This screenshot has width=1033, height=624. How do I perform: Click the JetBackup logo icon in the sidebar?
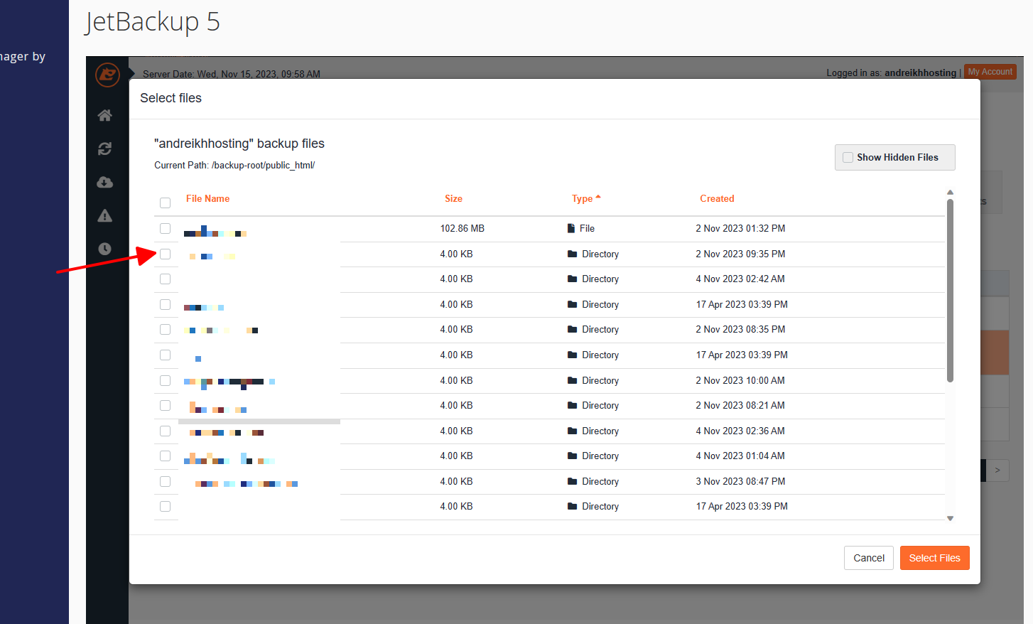click(x=107, y=74)
